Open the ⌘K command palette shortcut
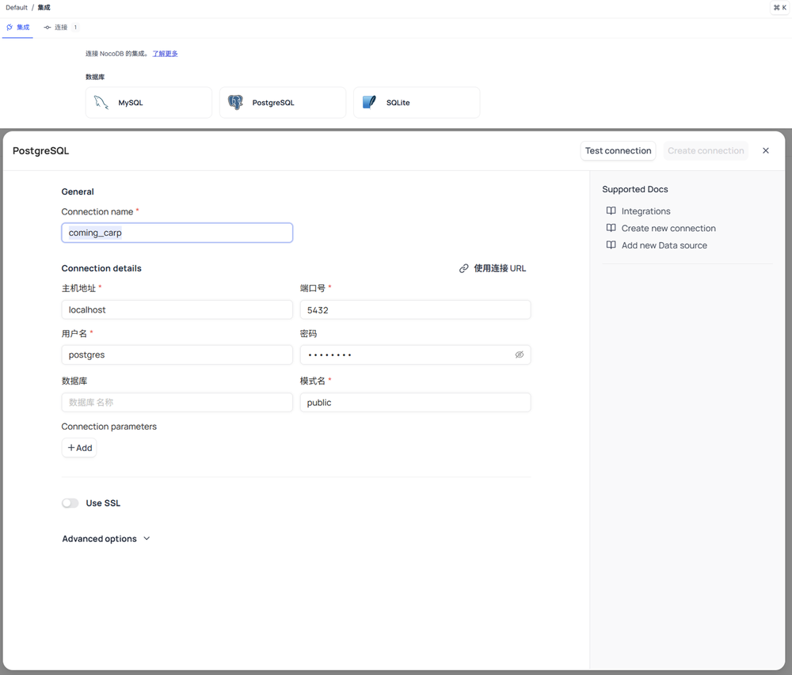This screenshot has height=675, width=792. coord(779,8)
